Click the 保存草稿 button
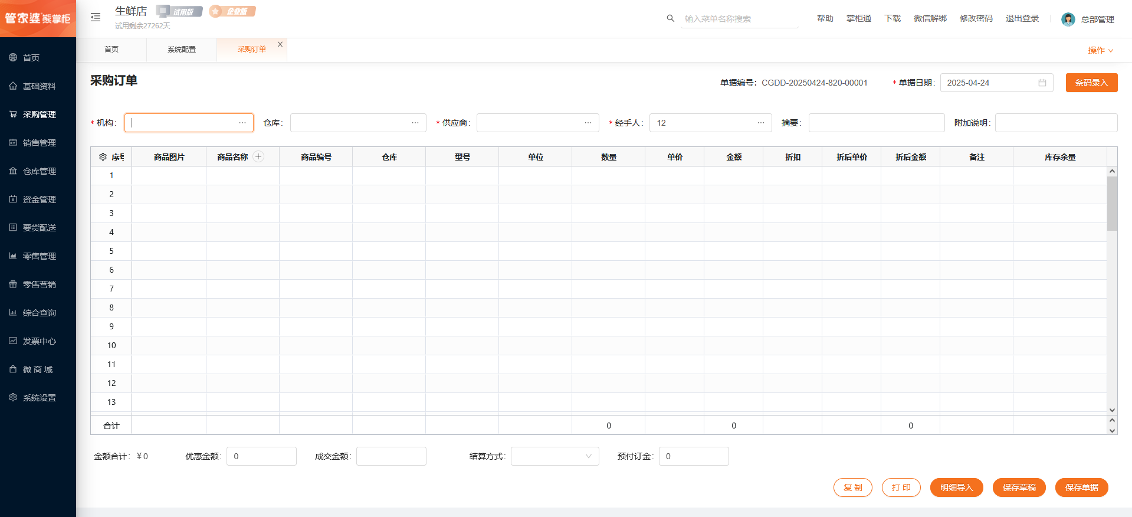 coord(1019,487)
